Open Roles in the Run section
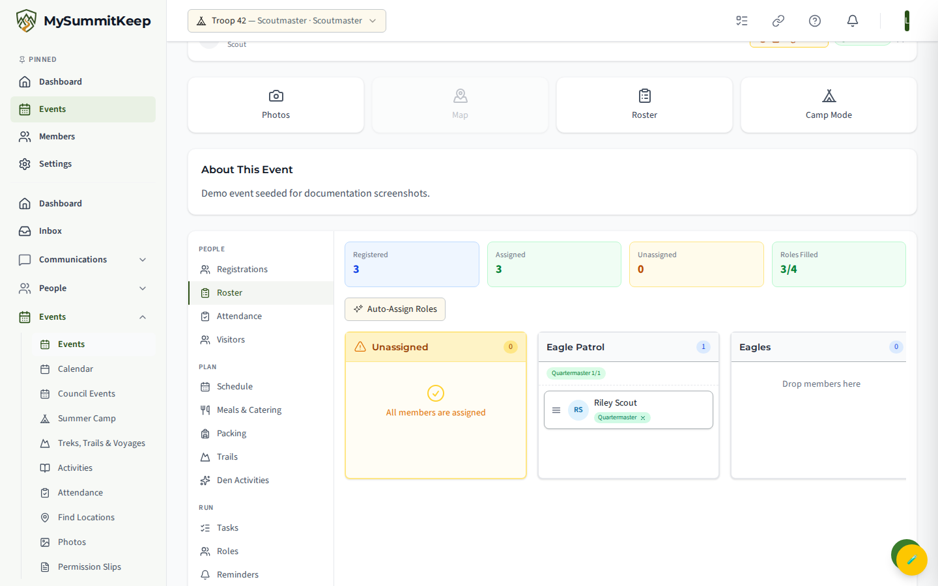 pyautogui.click(x=261, y=551)
